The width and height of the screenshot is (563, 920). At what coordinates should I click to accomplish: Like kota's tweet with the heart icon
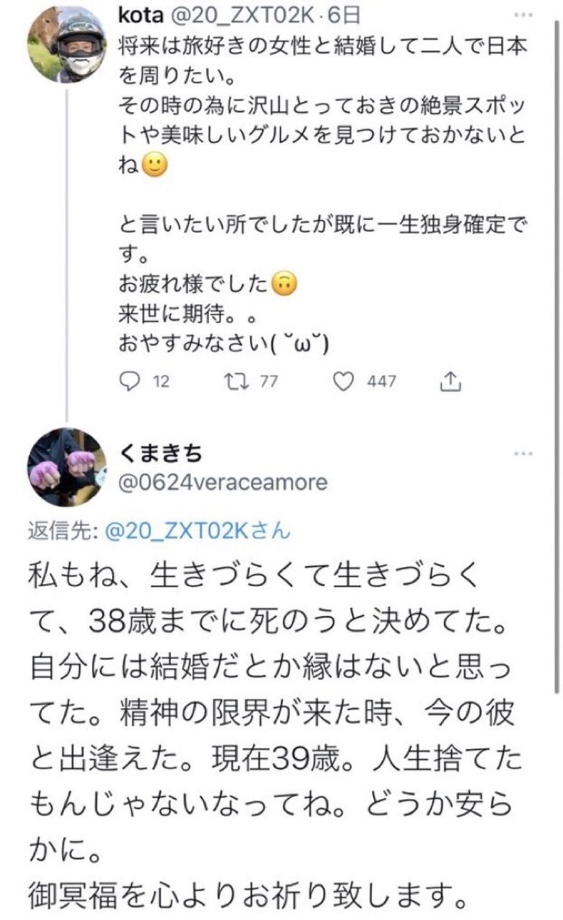pos(345,382)
